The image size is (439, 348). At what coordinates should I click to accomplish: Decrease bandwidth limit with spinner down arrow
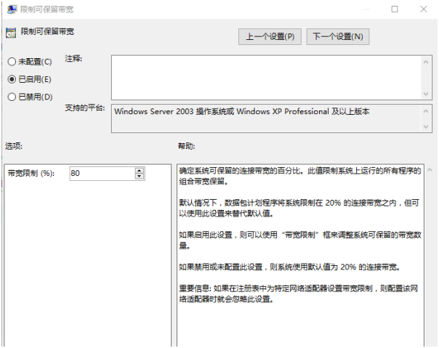coord(139,177)
